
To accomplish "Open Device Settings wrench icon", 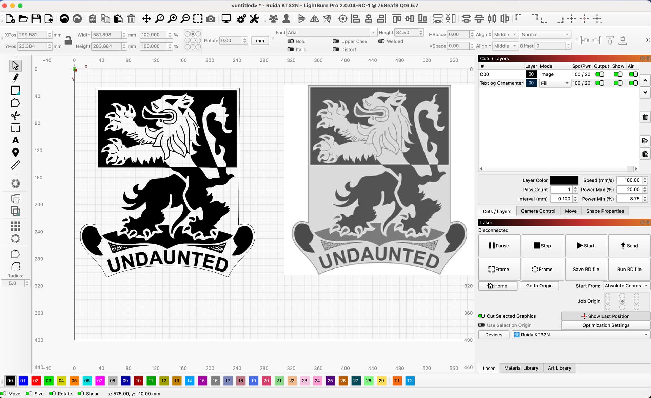I will (x=254, y=19).
